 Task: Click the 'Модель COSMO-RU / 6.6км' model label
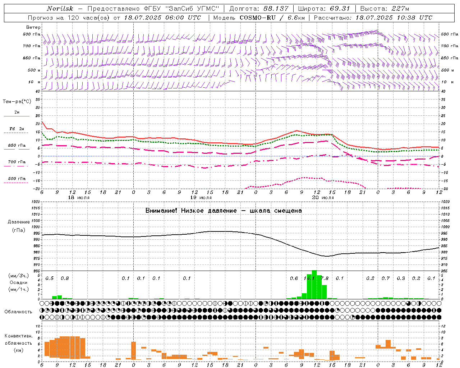click(x=259, y=18)
